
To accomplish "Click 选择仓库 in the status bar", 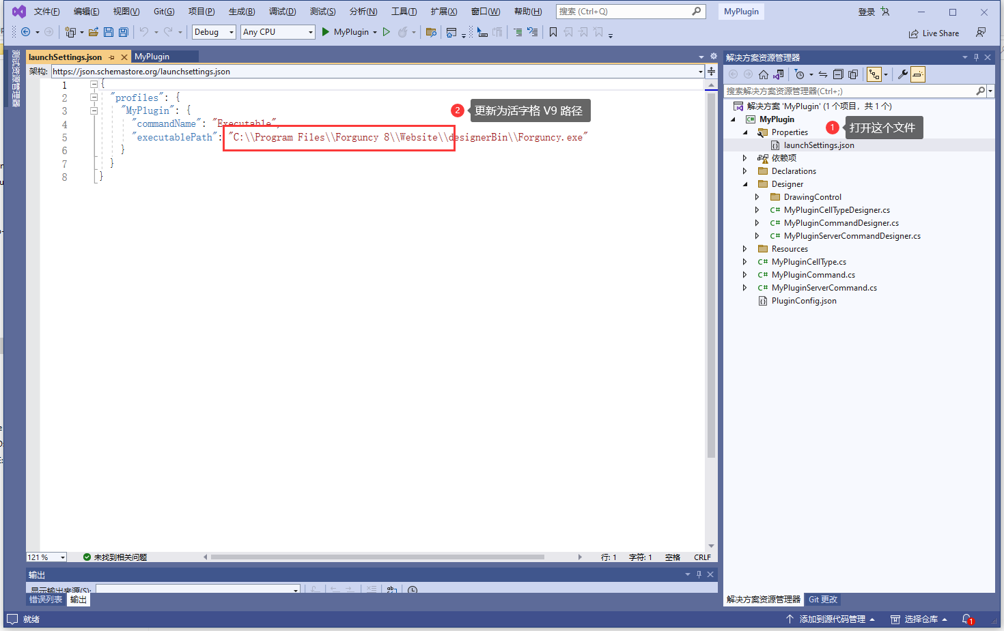I will [x=919, y=619].
